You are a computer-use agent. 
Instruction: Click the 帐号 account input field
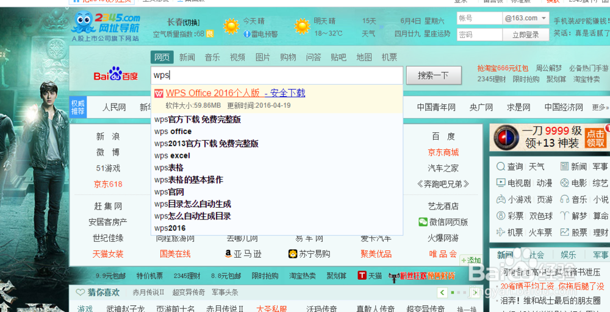(479, 18)
